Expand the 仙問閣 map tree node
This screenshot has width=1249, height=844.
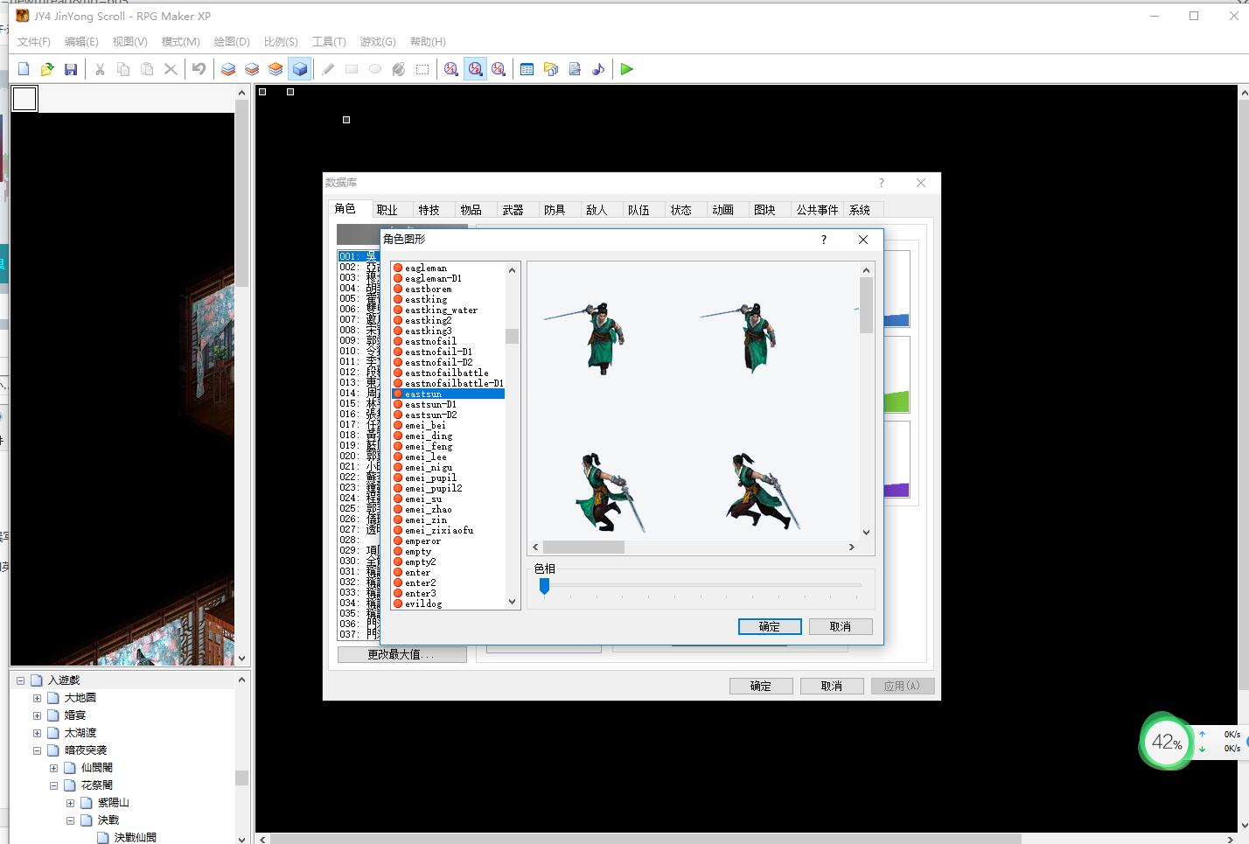coord(53,768)
